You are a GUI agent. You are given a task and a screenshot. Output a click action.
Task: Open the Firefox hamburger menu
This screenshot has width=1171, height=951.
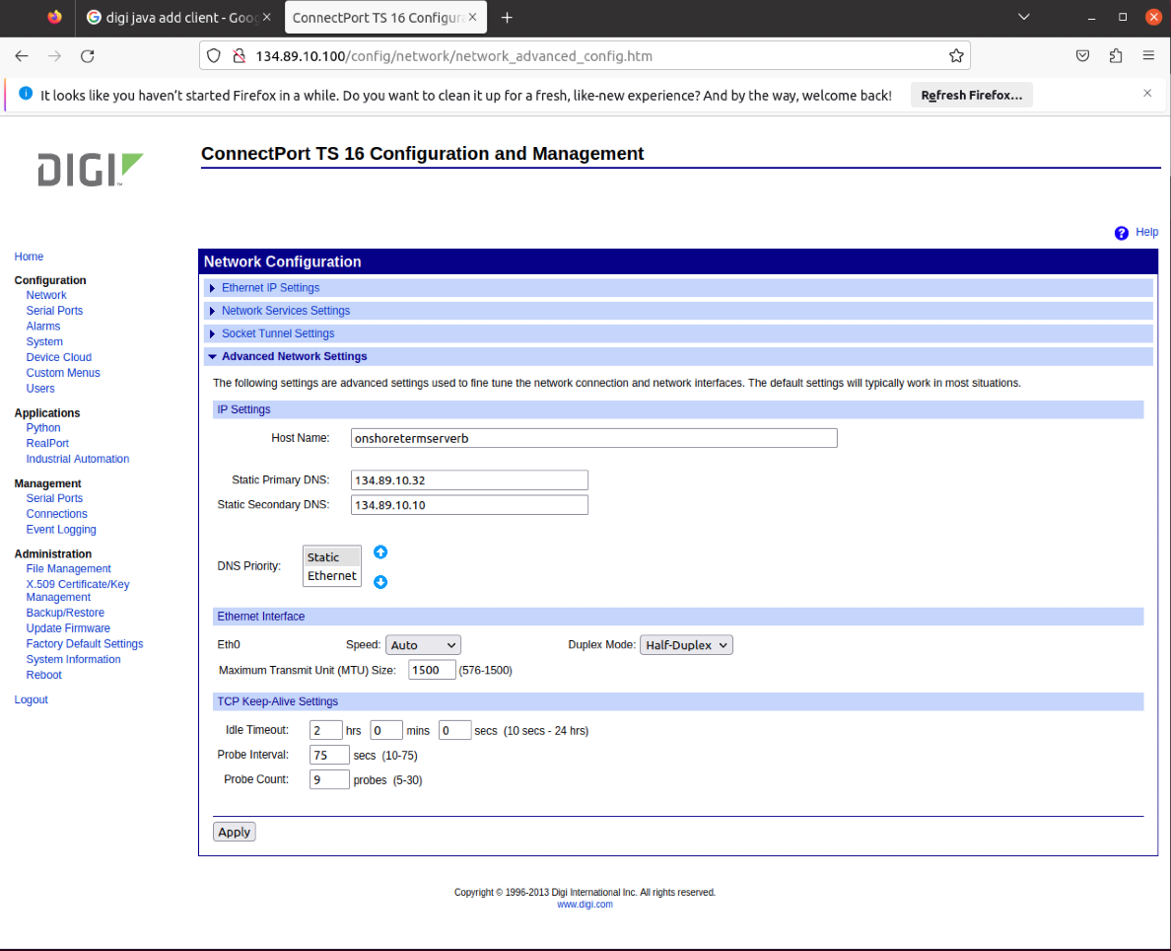[x=1148, y=55]
